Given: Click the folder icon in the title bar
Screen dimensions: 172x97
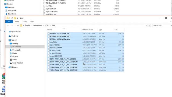Looking at the screenshot, I should pos(8,18).
